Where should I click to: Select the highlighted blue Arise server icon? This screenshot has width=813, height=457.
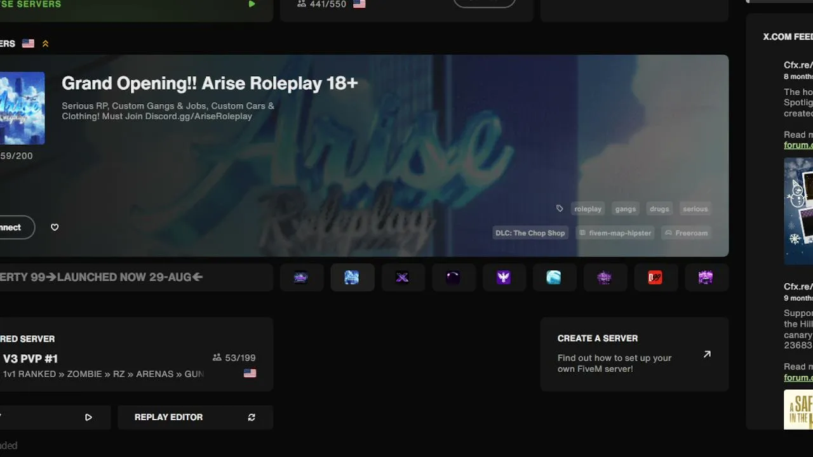pos(352,277)
